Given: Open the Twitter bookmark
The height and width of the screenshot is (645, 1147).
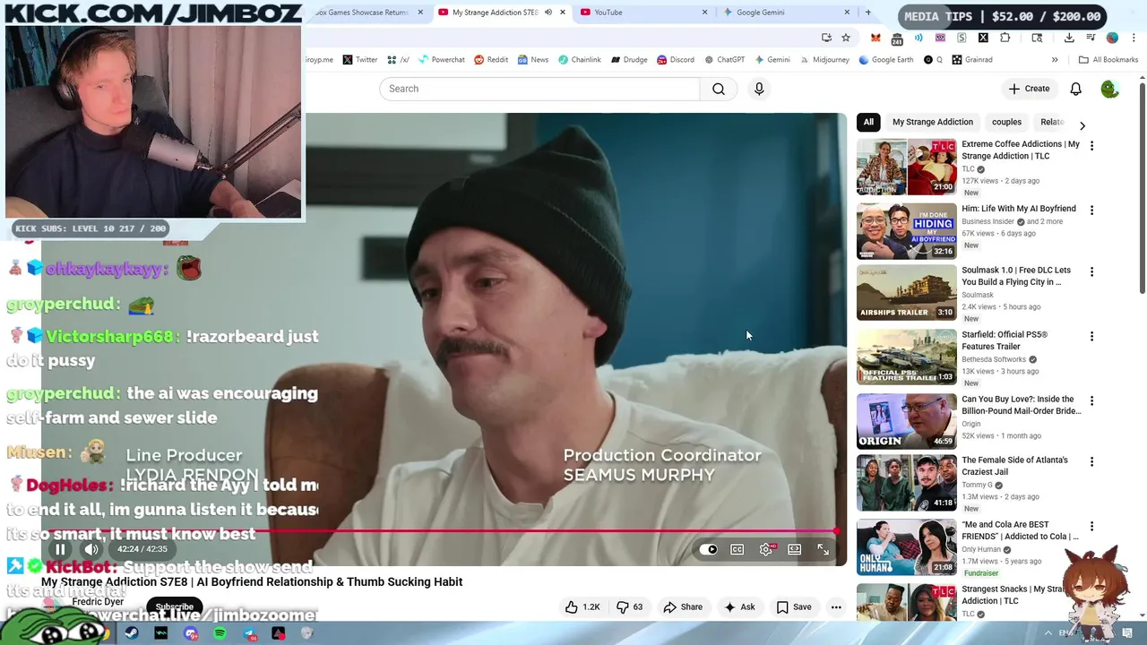Looking at the screenshot, I should tap(359, 60).
